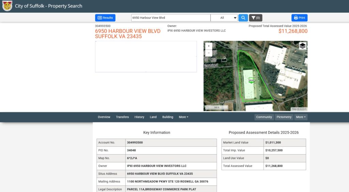This screenshot has width=349, height=192.
Task: Switch to the Building tab
Action: click(168, 117)
